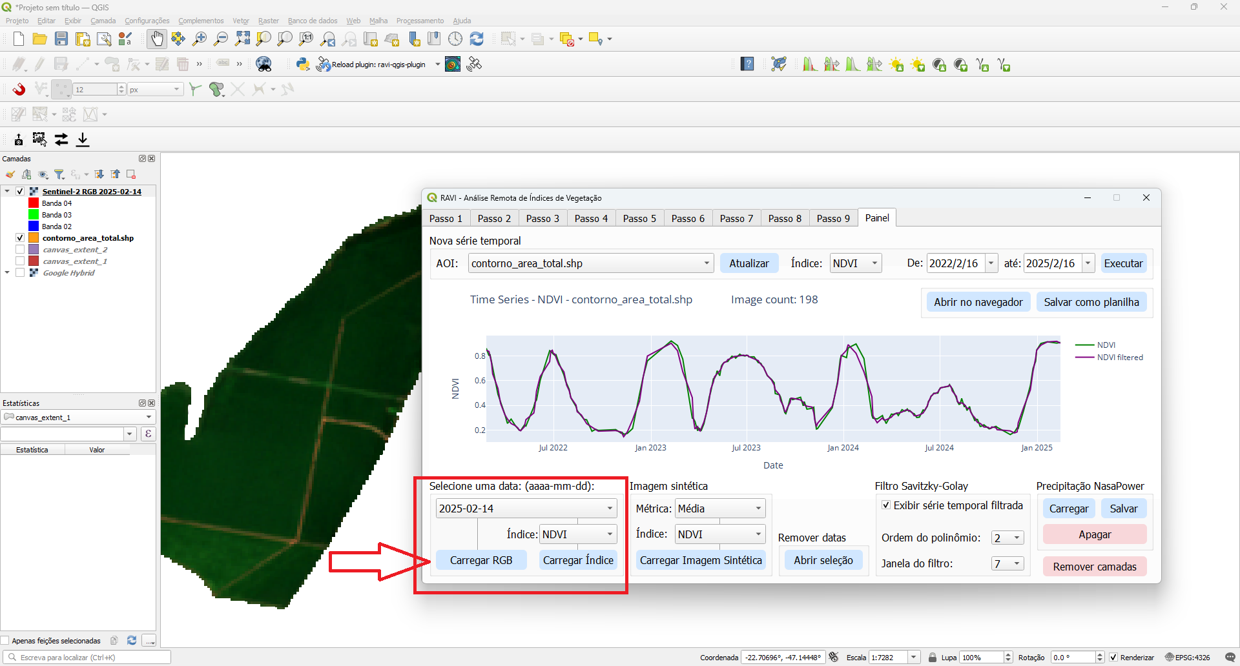Screen dimensions: 1240x666
Task: Click the messages log icon in status bar
Action: coord(1230,657)
